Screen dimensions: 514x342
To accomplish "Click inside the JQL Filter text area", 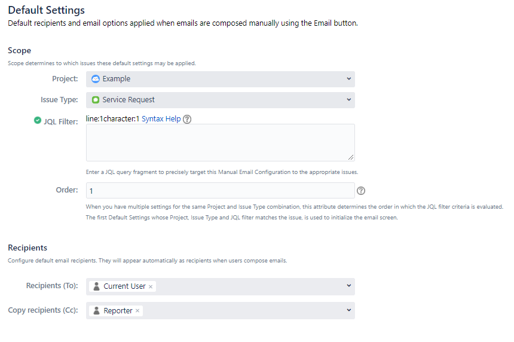I will [x=221, y=143].
